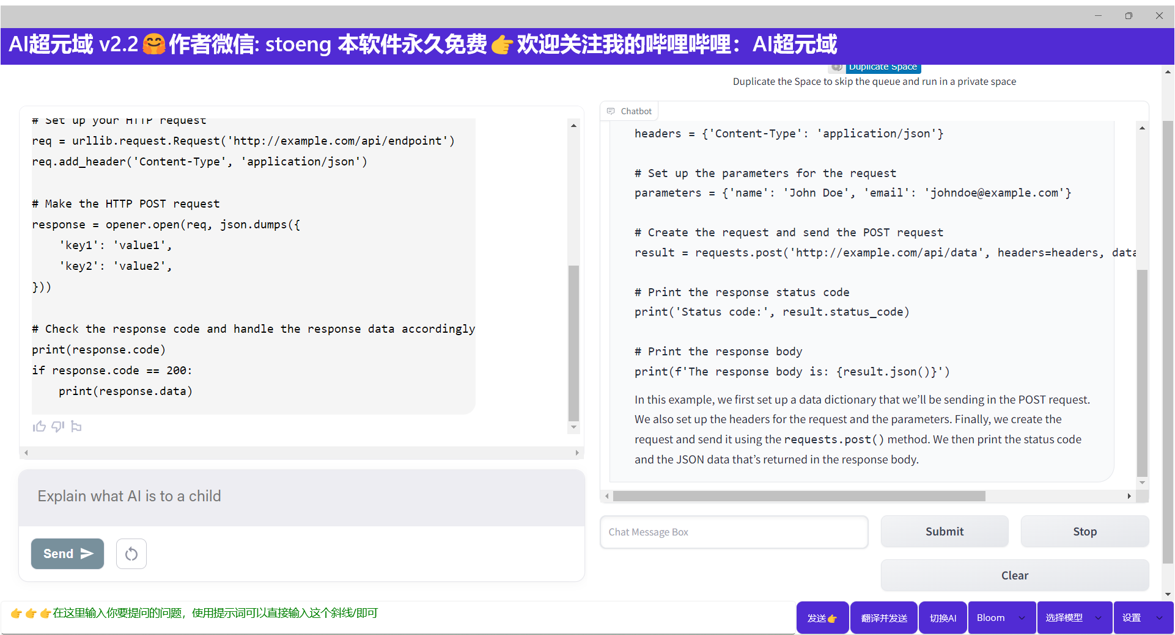Click inside the Chat Message Box
The width and height of the screenshot is (1175, 635).
(733, 532)
